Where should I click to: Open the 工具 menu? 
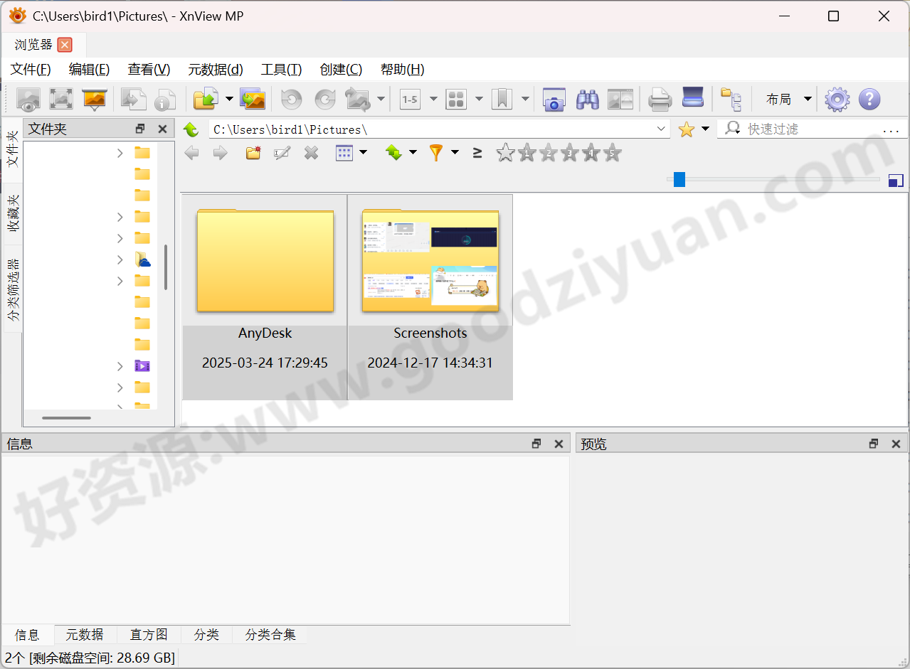pyautogui.click(x=281, y=70)
